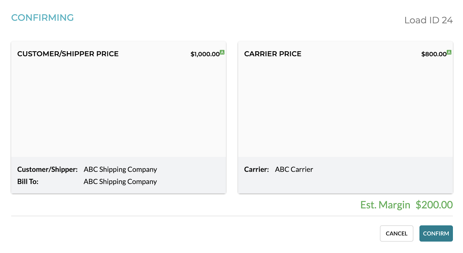Click the Bill To: field label
The width and height of the screenshot is (463, 253).
point(28,181)
